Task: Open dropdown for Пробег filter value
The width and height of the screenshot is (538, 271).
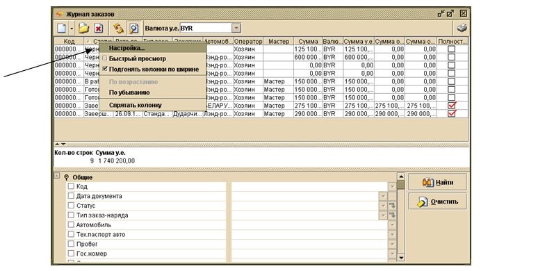Action: (392, 244)
